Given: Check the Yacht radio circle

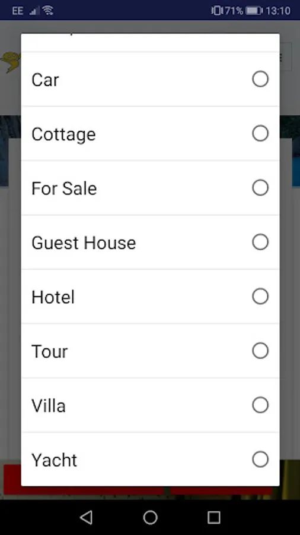Looking at the screenshot, I should (260, 460).
